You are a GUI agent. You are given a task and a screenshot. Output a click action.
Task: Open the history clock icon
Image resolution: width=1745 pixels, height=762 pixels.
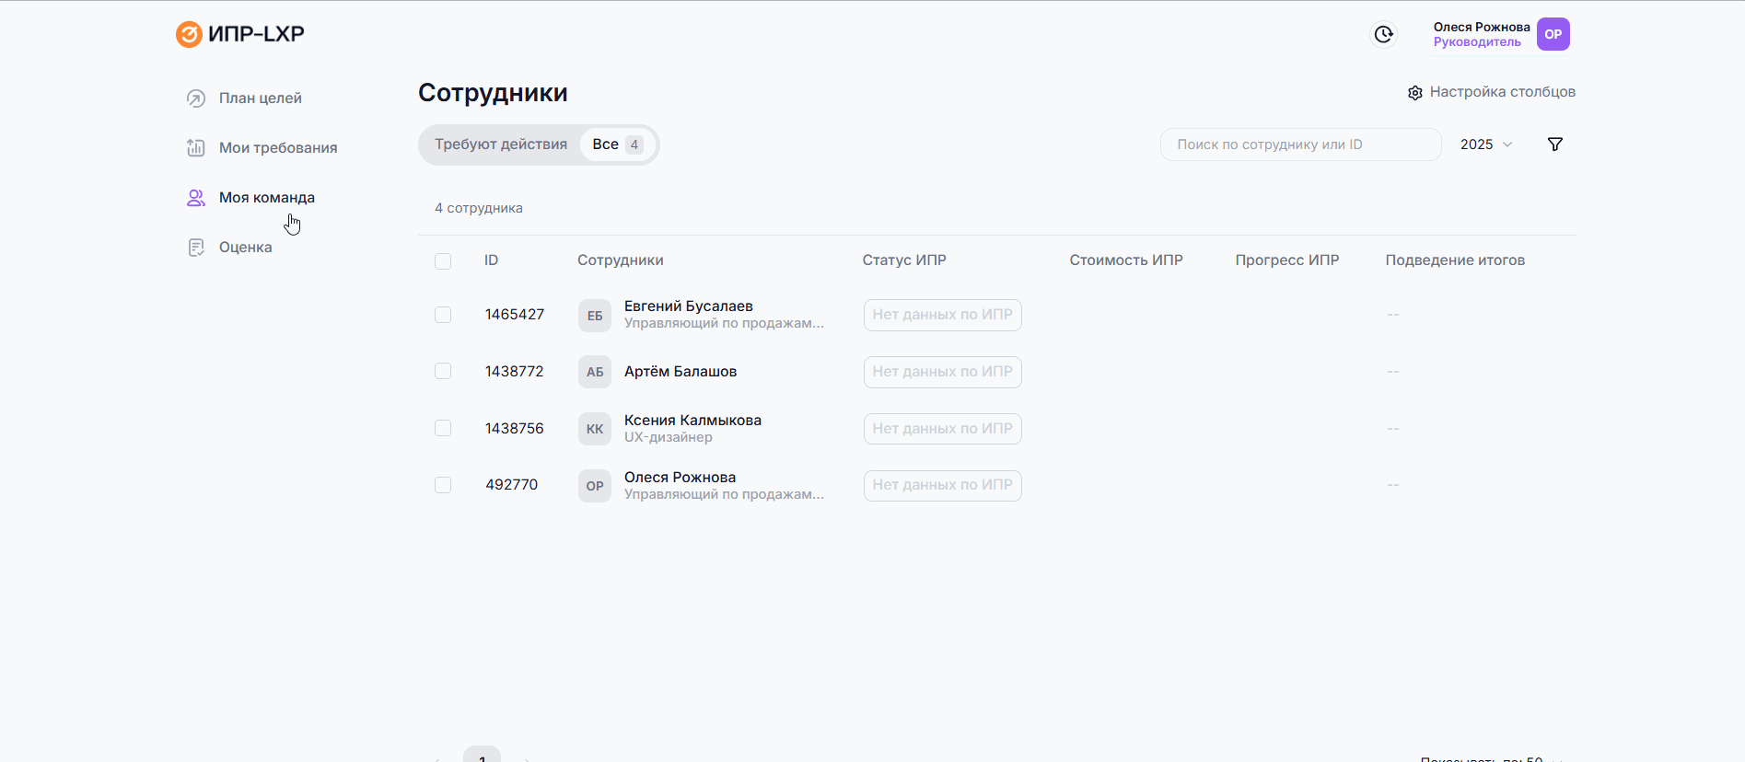[1383, 34]
